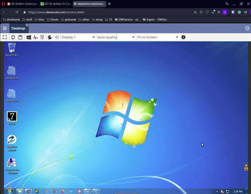Open the purple profile account icon
The height and width of the screenshot is (194, 251).
[x=225, y=12]
